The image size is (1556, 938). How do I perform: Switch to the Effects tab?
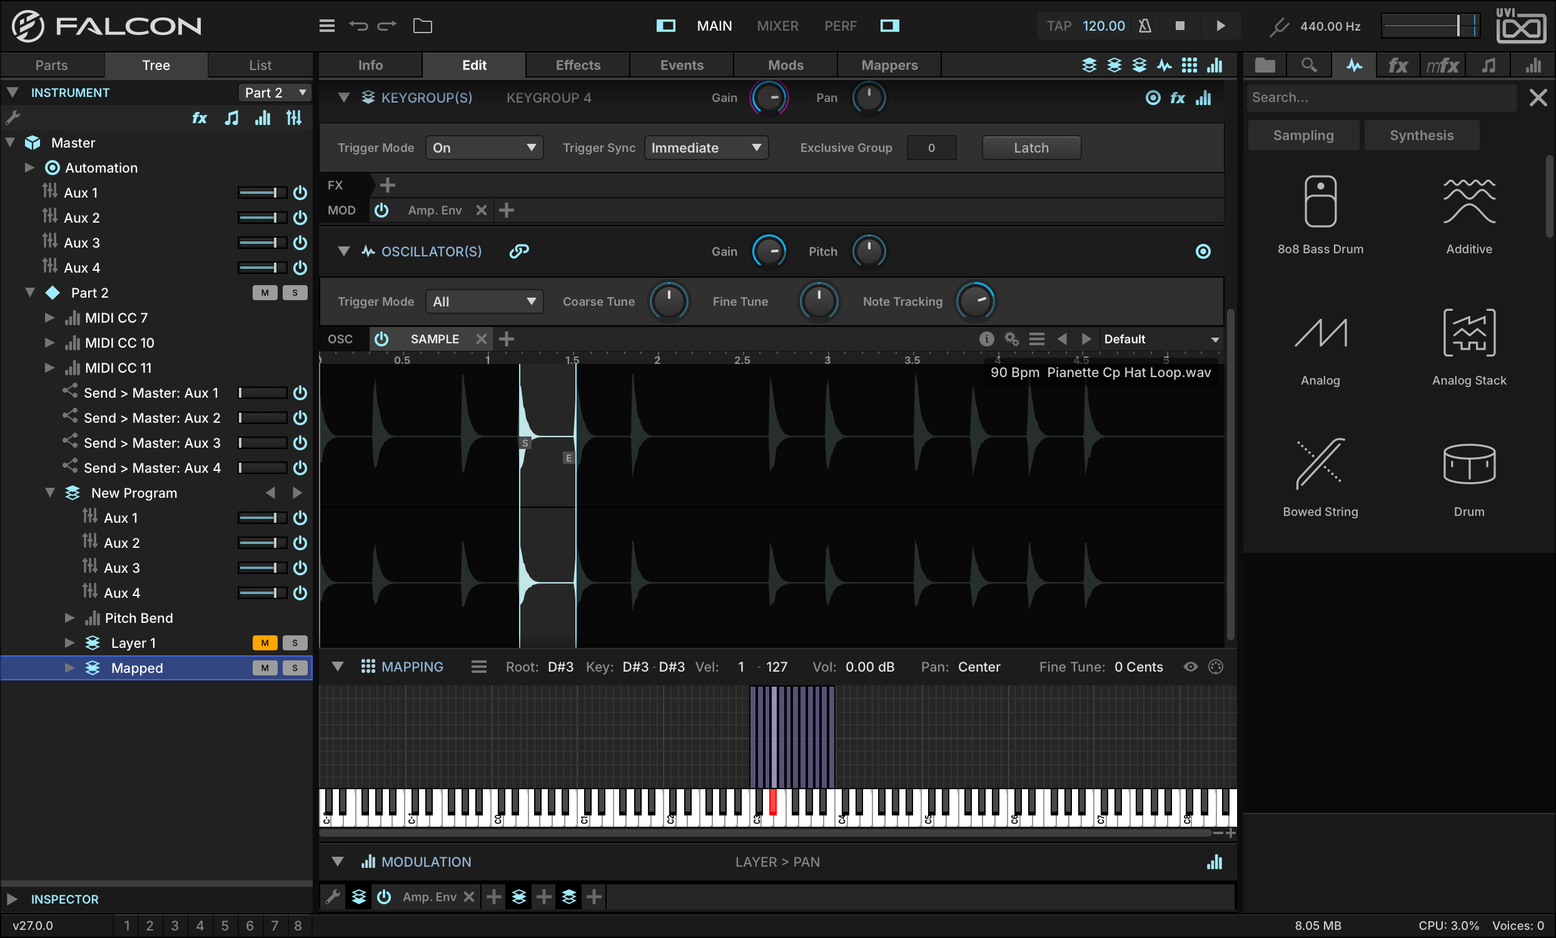[577, 65]
